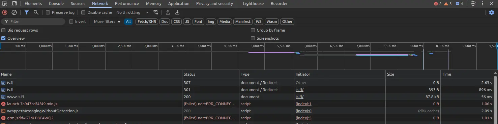
Task: Clear the network log
Action: [14, 12]
